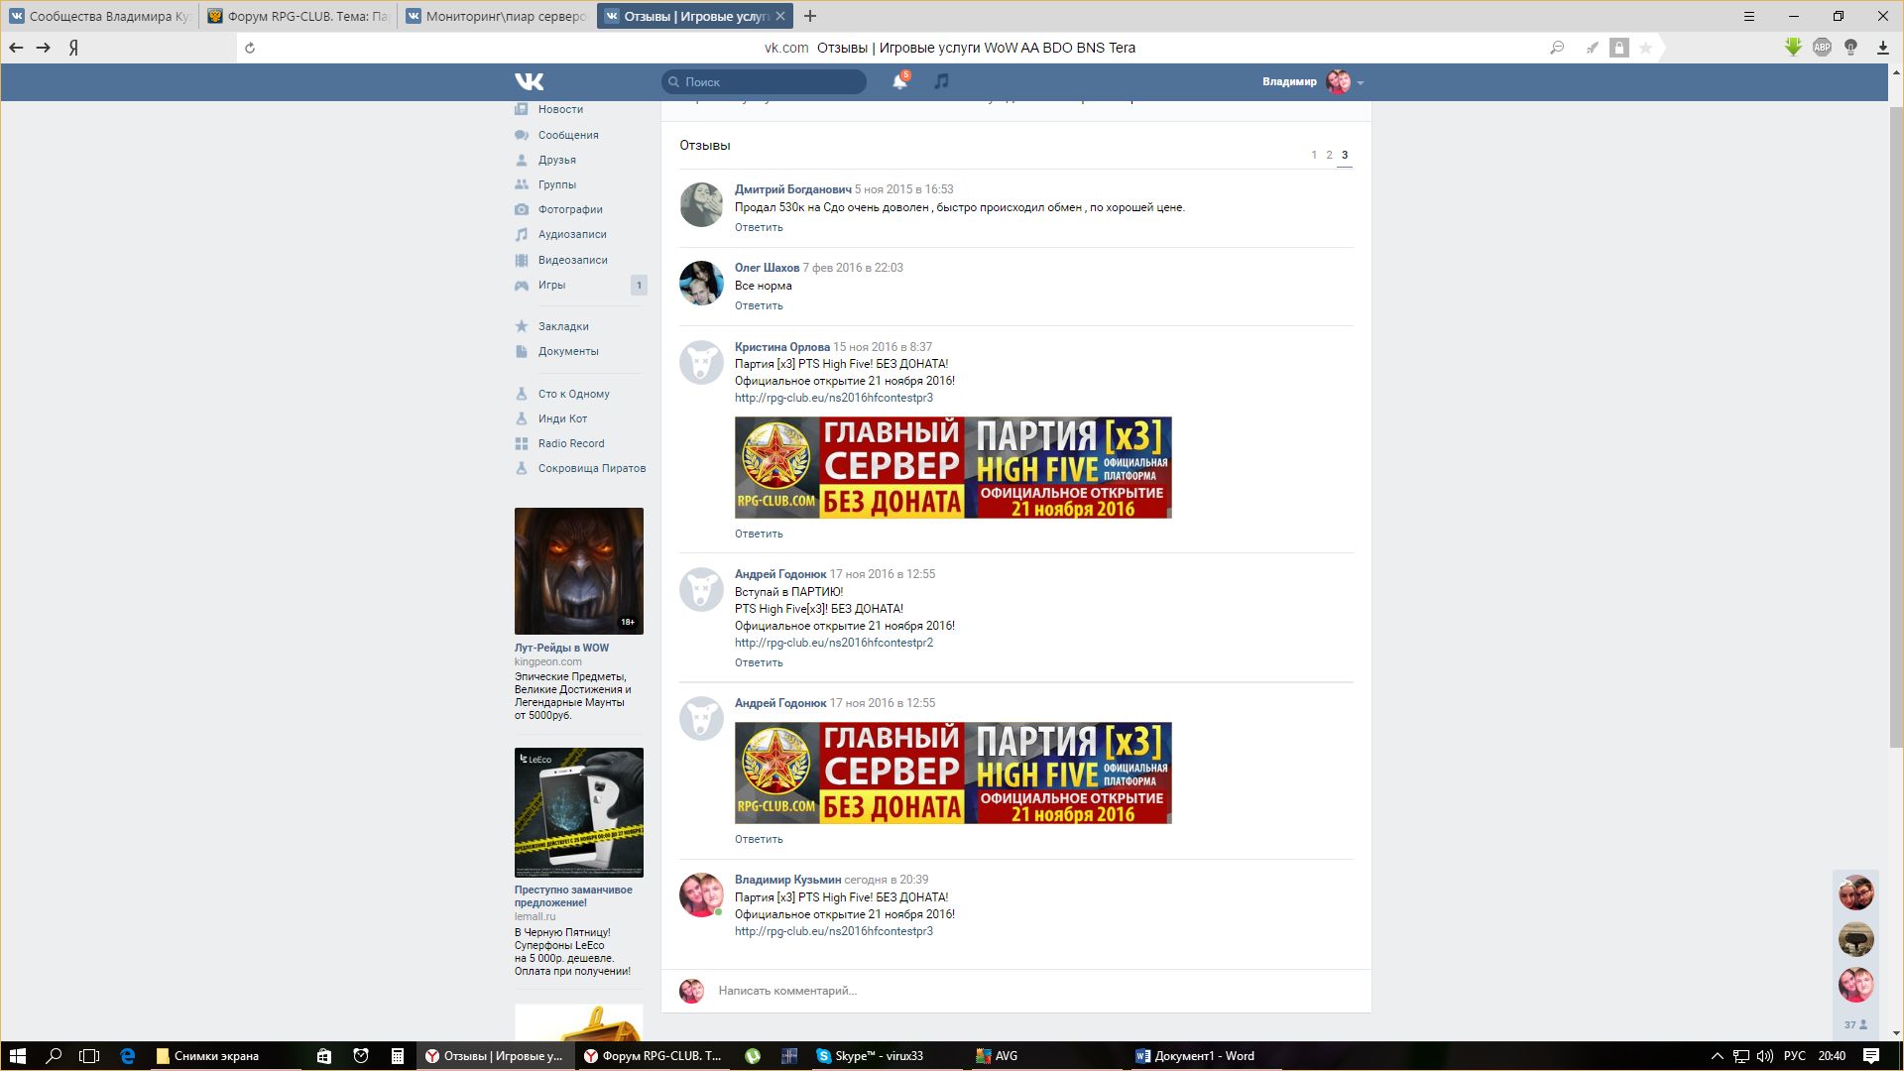This screenshot has width=1904, height=1071.
Task: Open the music player note icon
Action: click(x=941, y=81)
